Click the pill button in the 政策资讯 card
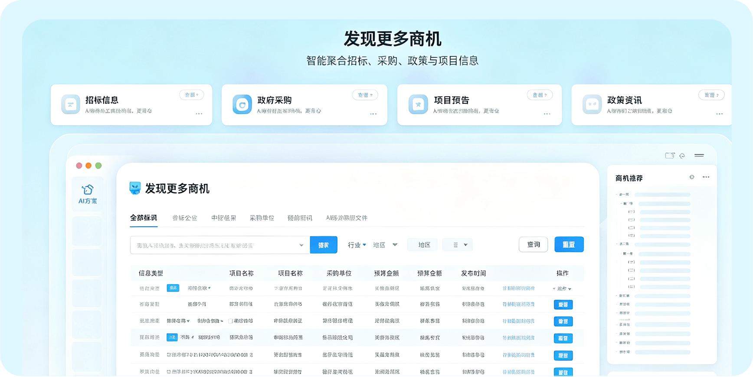 pos(711,95)
